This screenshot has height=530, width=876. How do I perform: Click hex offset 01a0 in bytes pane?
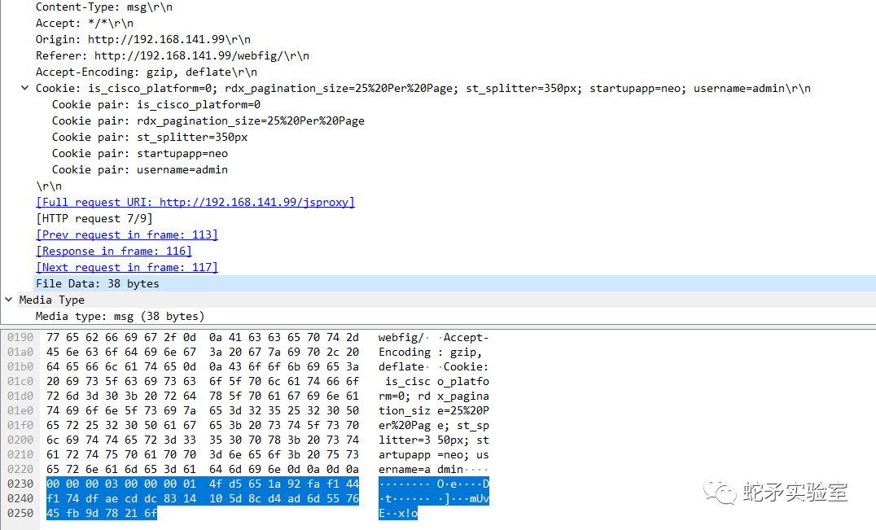[x=20, y=352]
